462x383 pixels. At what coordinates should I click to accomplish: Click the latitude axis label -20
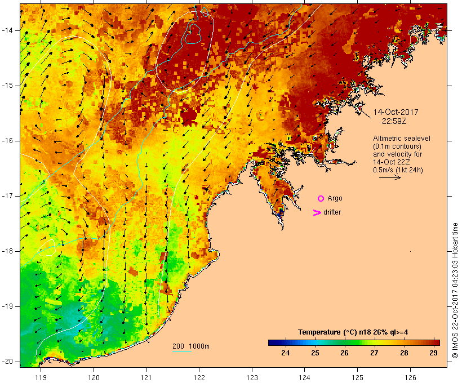[7, 362]
